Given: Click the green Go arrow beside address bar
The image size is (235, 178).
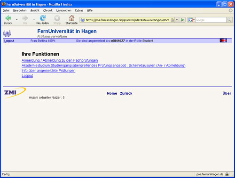Looking at the screenshot, I should [182, 20].
